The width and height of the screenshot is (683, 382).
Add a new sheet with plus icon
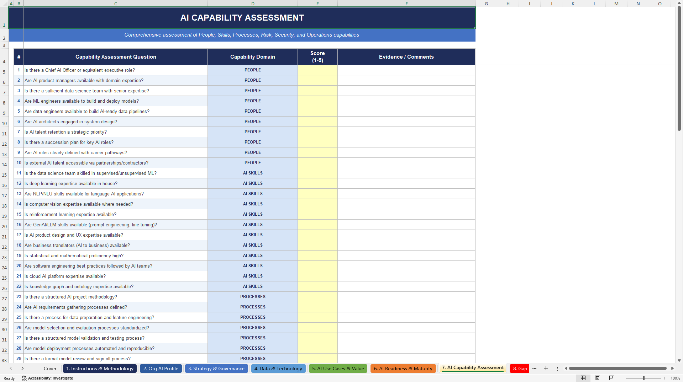pos(546,368)
